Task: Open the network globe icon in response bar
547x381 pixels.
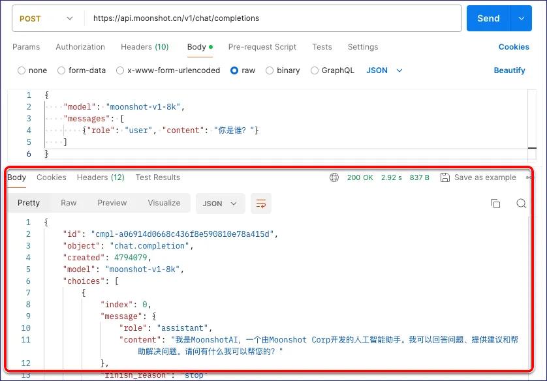Action: tap(334, 177)
